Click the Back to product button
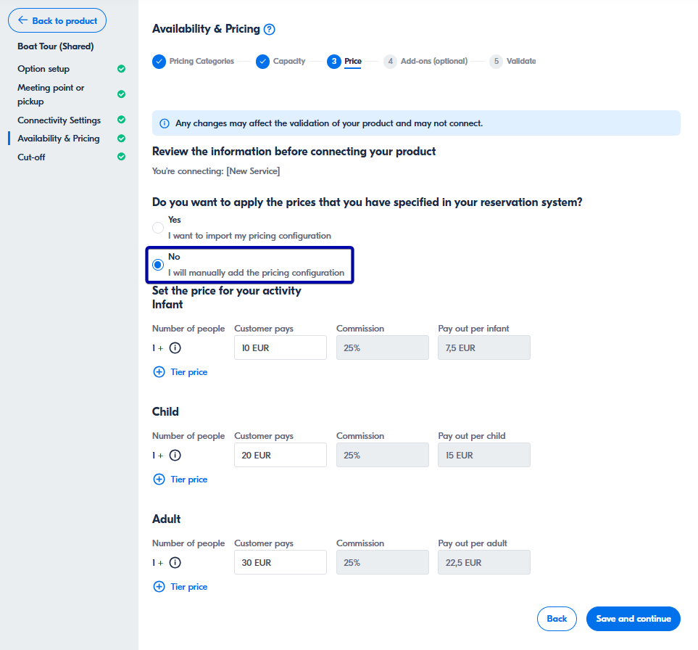698x650 pixels. click(x=57, y=21)
